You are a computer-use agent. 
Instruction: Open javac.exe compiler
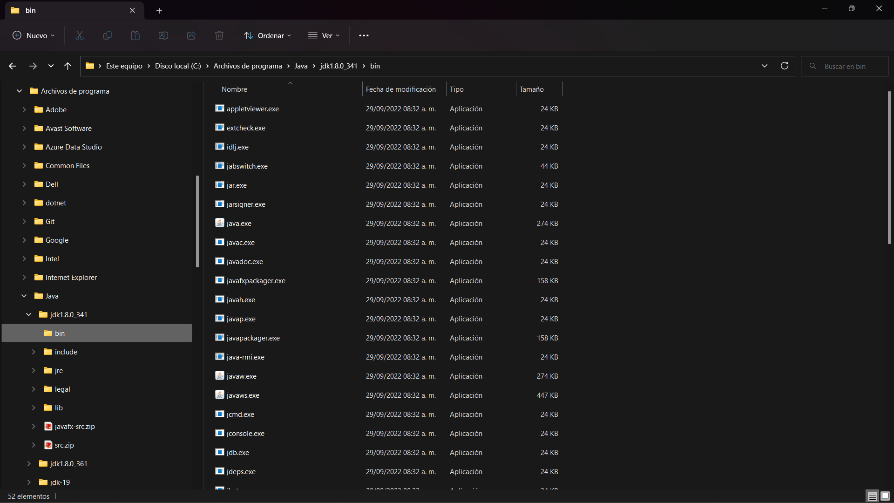[x=241, y=242]
